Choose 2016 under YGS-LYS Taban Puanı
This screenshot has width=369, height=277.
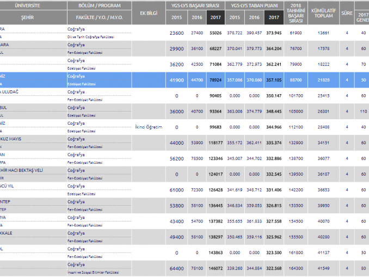click(x=255, y=18)
